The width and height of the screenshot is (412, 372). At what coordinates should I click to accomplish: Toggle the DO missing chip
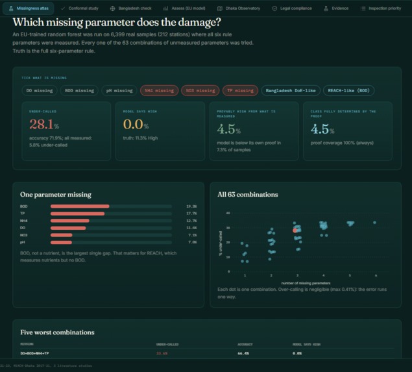coord(40,90)
